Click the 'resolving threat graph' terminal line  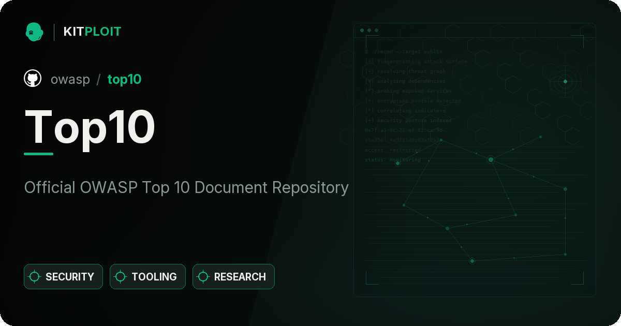[x=405, y=71]
